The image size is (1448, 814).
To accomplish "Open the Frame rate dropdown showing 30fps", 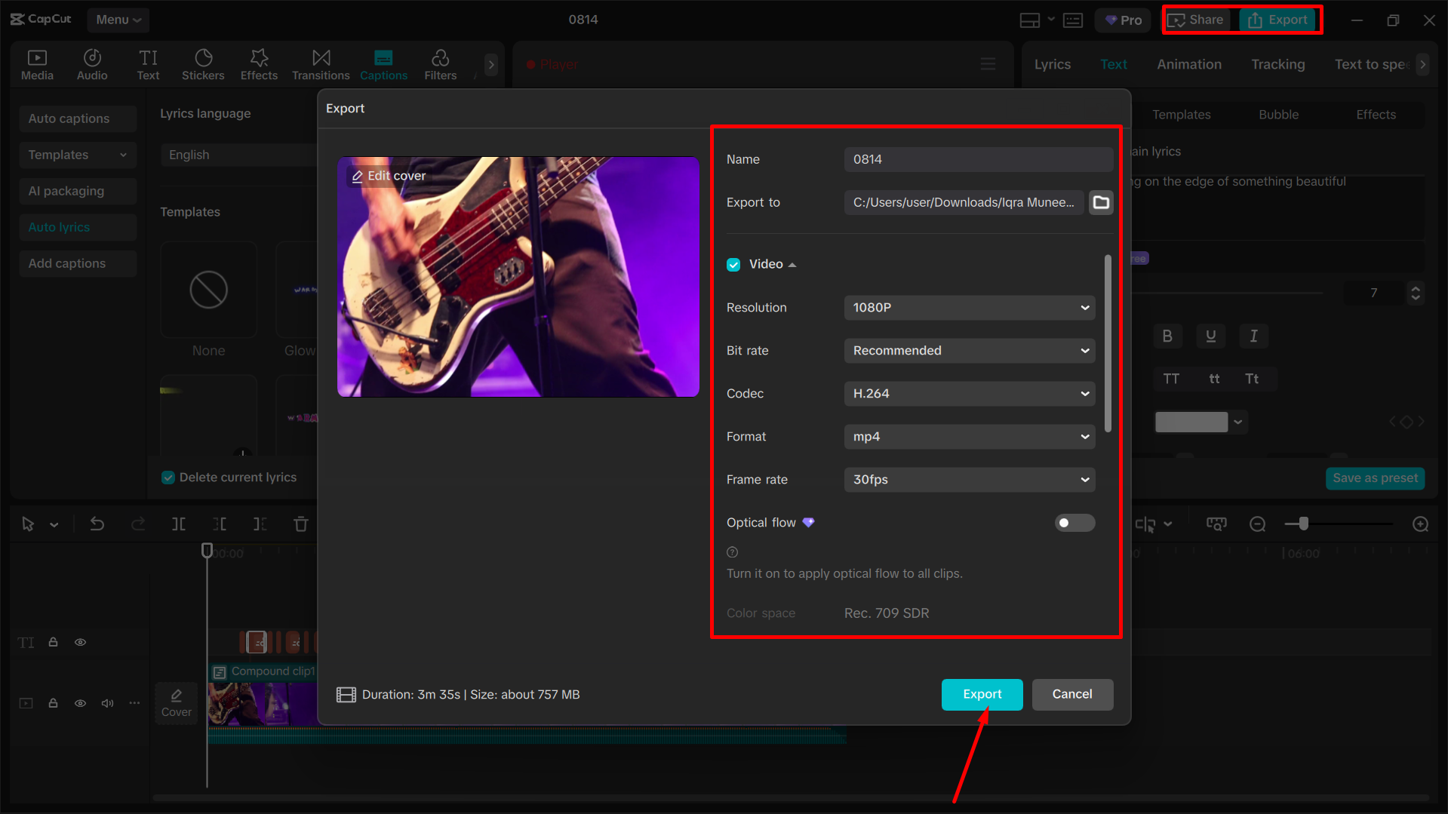I will click(x=969, y=479).
